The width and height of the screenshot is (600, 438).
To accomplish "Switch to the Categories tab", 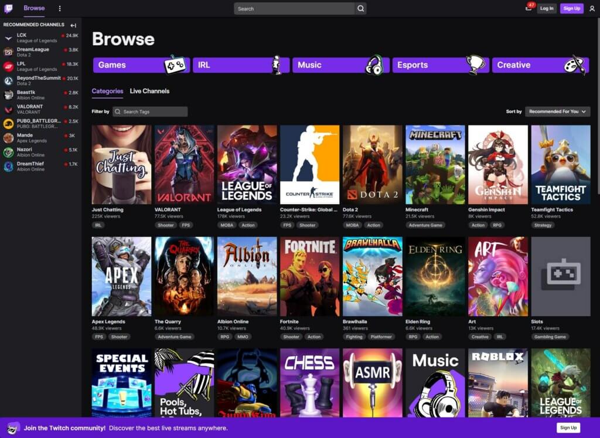I will point(108,91).
